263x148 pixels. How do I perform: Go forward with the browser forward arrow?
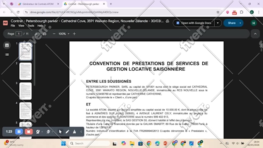point(11,12)
